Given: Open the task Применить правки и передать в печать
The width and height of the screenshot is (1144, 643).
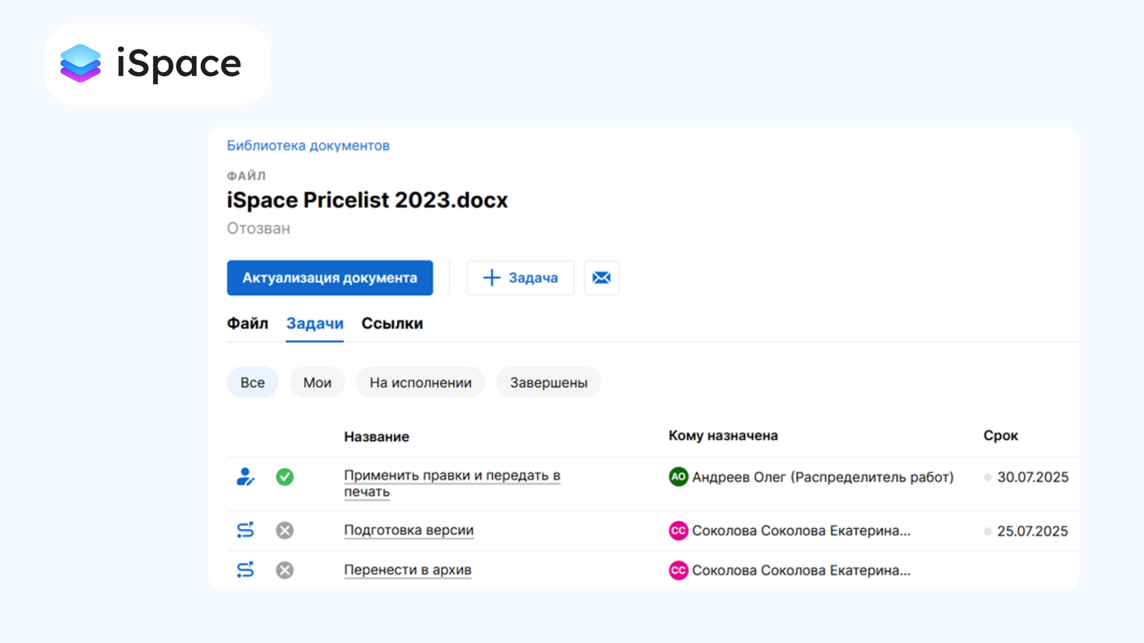Looking at the screenshot, I should [451, 476].
